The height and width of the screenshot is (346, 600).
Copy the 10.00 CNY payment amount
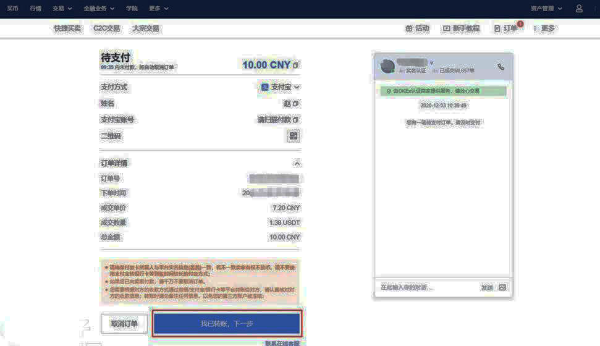[296, 65]
